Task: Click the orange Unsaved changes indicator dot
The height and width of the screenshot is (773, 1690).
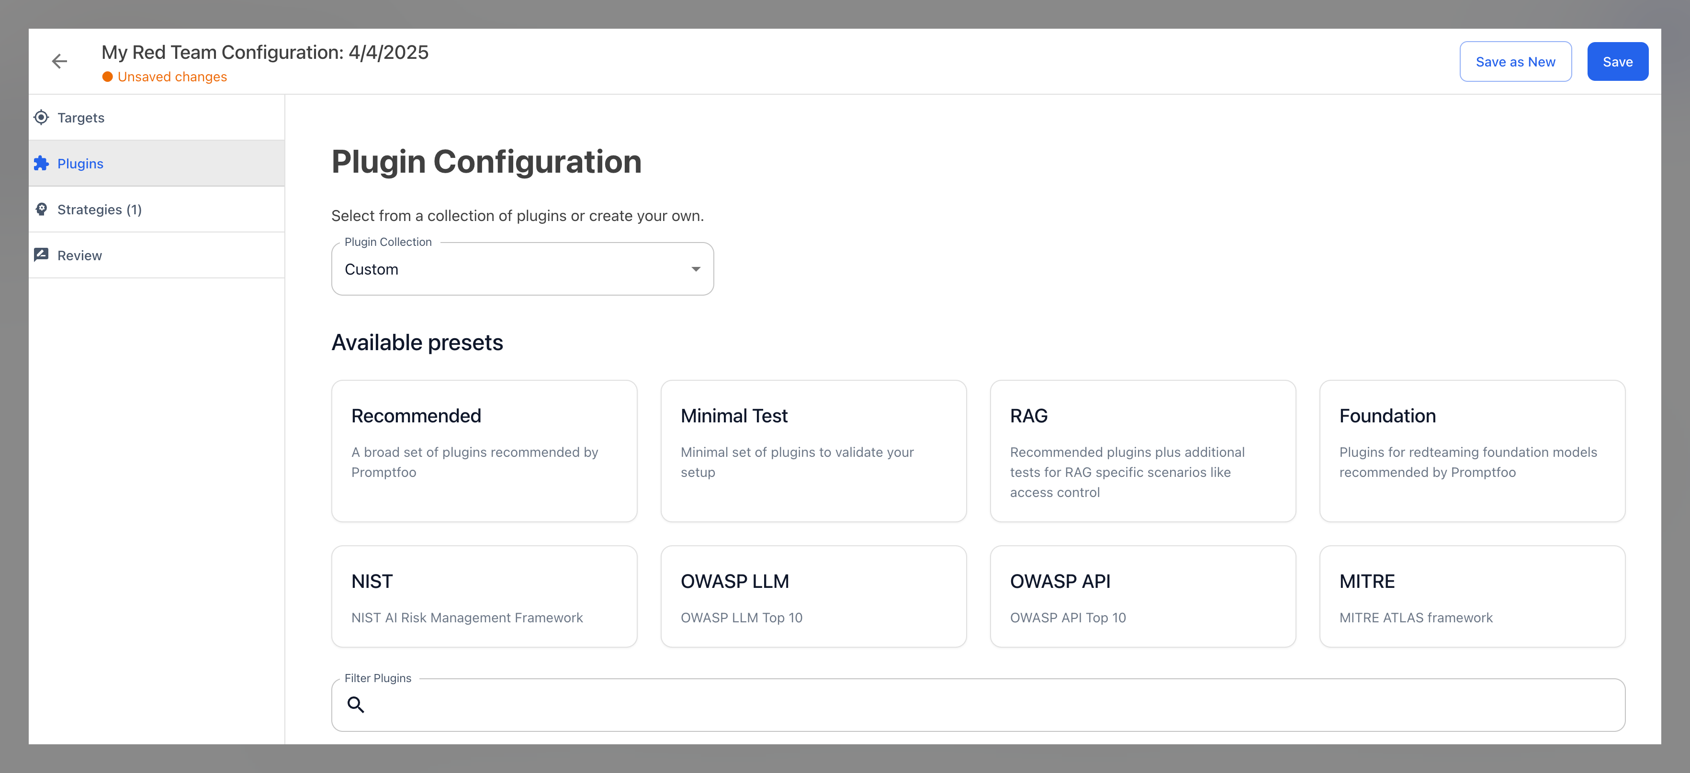Action: pyautogui.click(x=108, y=77)
